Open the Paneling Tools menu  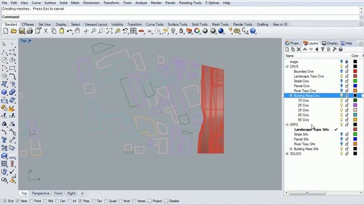190,3
